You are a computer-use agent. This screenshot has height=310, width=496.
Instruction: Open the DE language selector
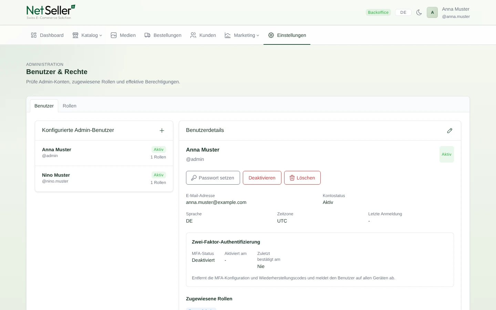coord(403,12)
